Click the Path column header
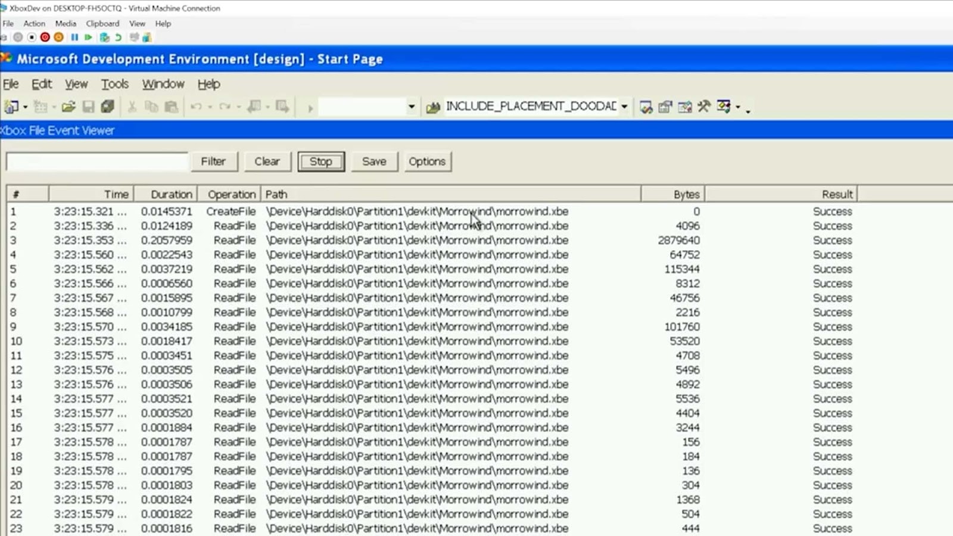 (x=450, y=194)
